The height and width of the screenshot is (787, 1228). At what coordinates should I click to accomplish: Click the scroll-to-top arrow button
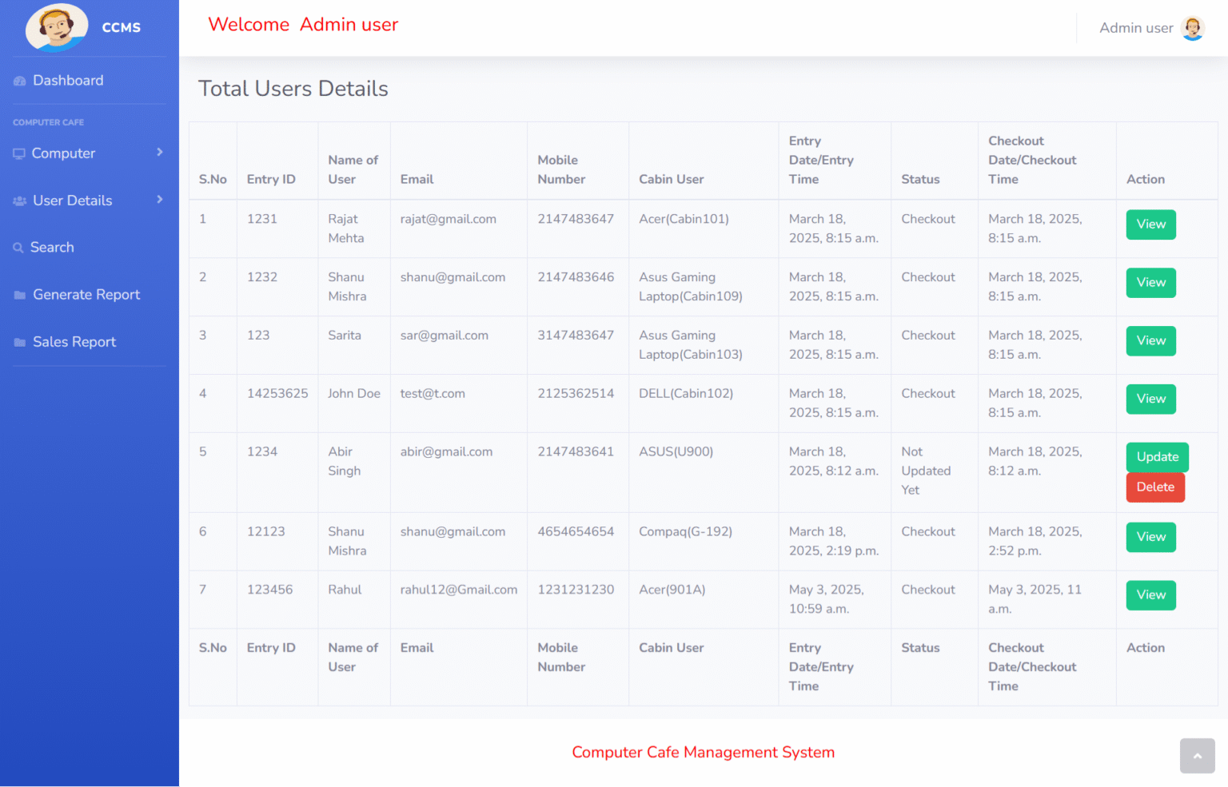coord(1197,755)
